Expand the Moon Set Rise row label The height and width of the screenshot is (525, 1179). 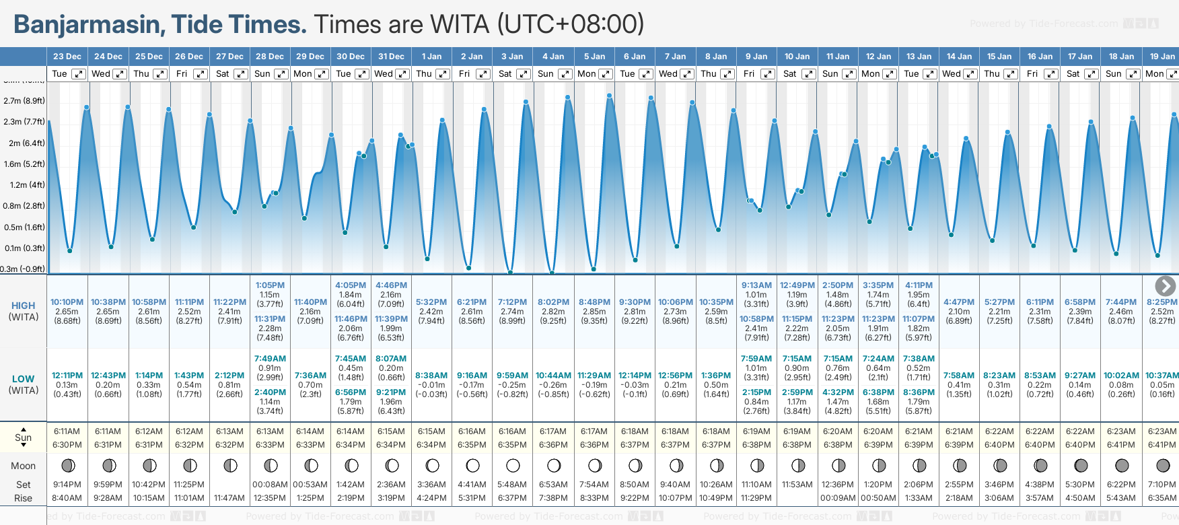pos(24,482)
